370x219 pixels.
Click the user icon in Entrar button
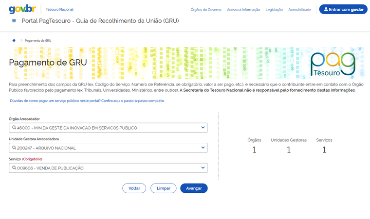click(326, 9)
